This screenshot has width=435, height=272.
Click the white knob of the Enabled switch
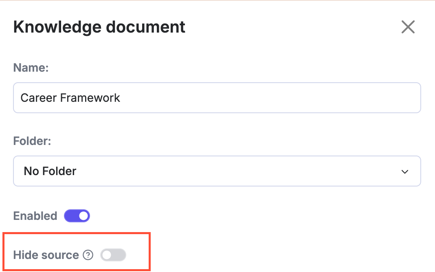(x=83, y=216)
